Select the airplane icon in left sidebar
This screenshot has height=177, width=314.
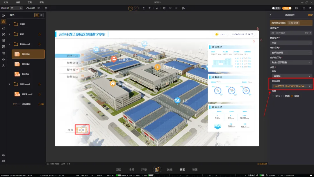[3, 60]
